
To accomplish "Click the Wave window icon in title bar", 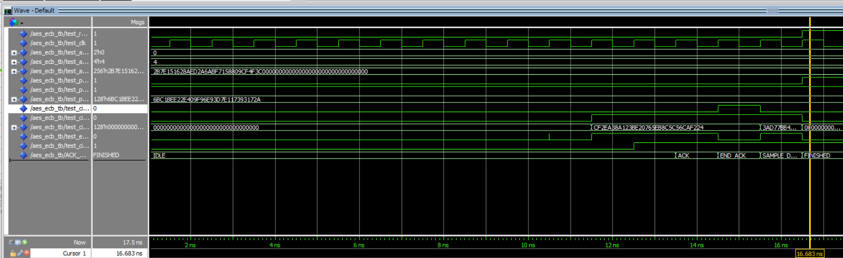I will (7, 11).
